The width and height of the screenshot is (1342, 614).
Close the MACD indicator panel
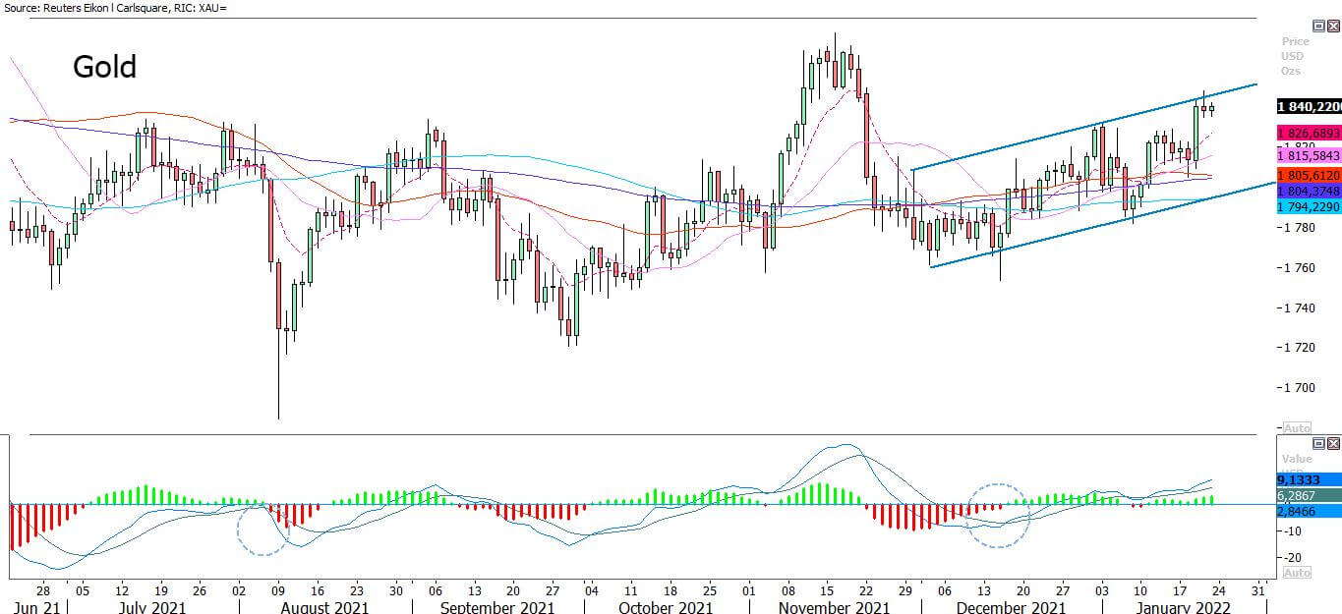(x=1333, y=444)
